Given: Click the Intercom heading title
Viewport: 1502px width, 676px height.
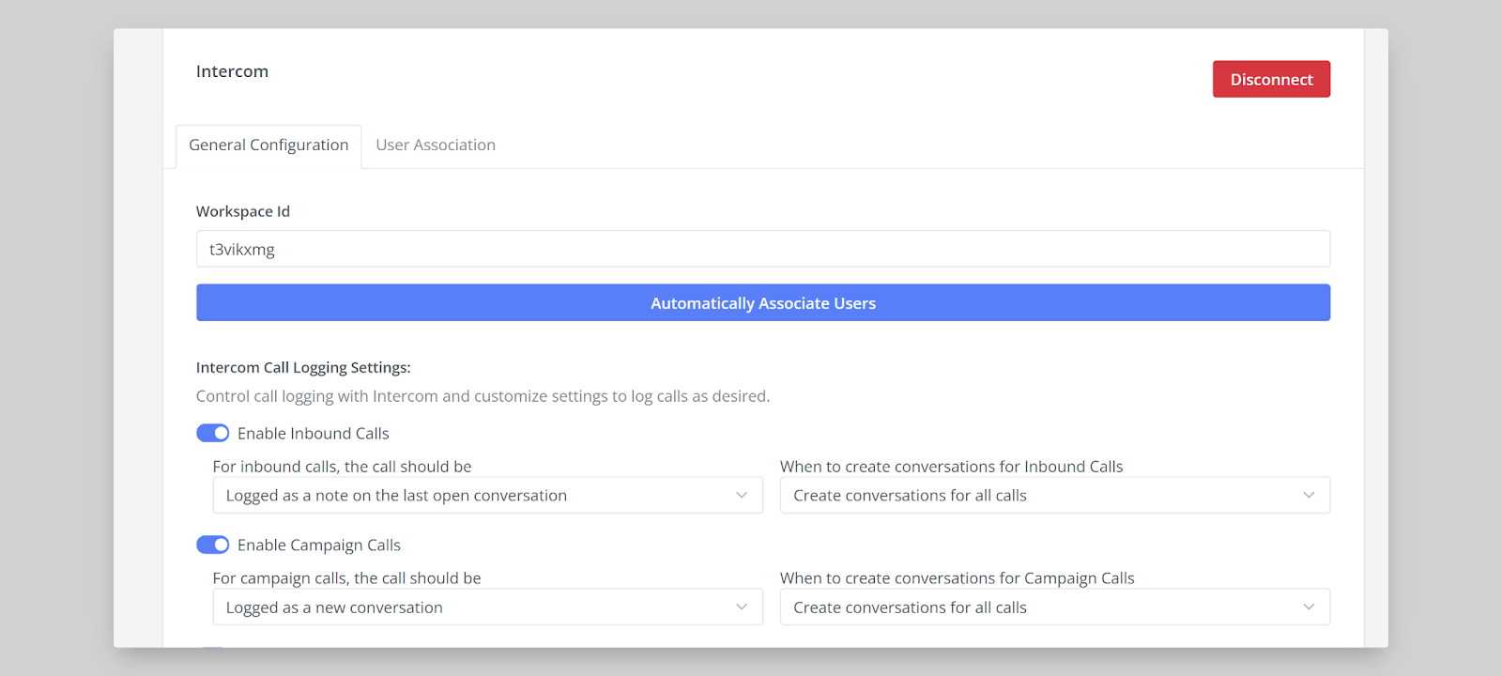Looking at the screenshot, I should [x=232, y=71].
